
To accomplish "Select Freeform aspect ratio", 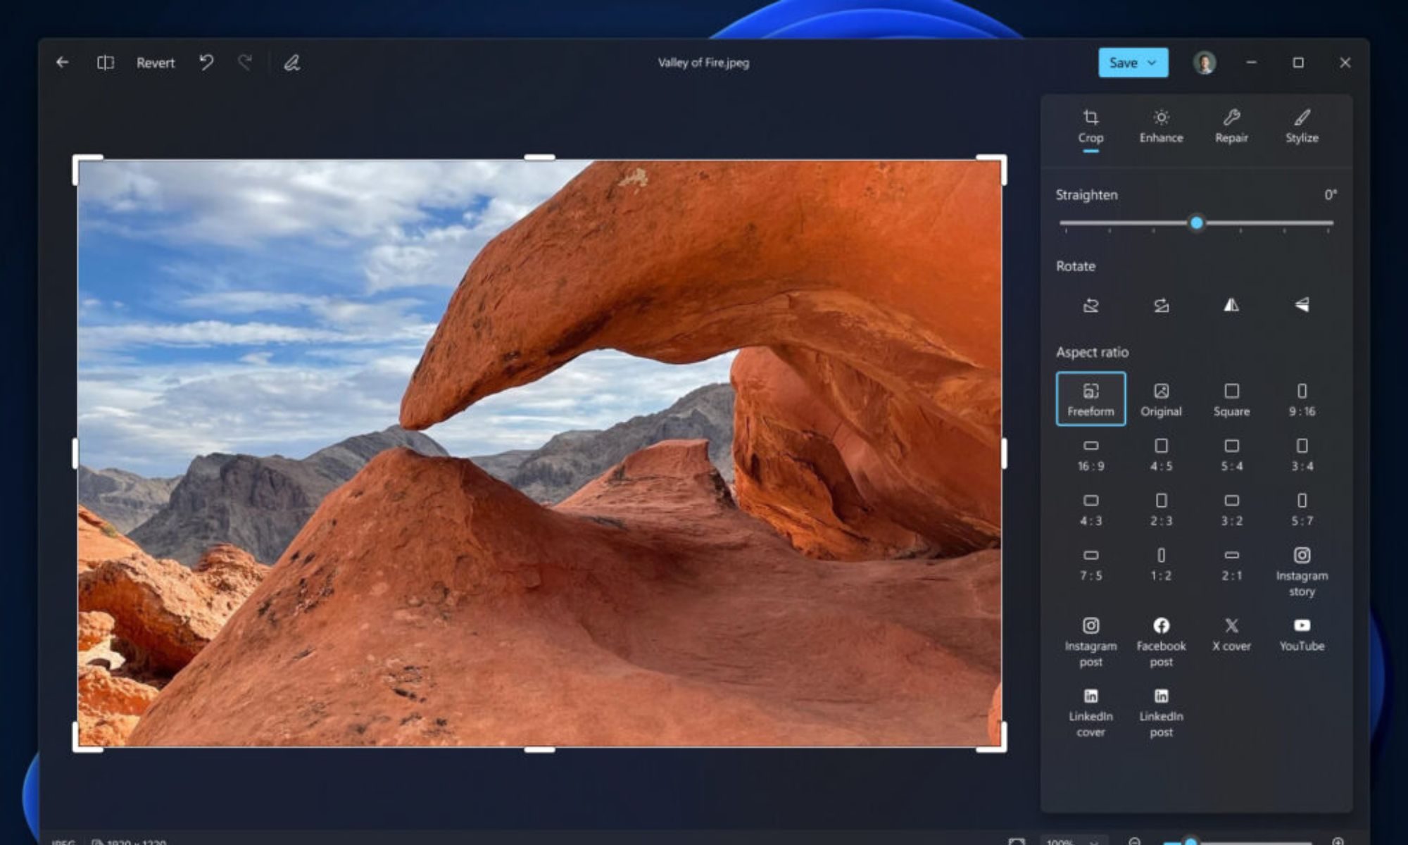I will click(1090, 399).
